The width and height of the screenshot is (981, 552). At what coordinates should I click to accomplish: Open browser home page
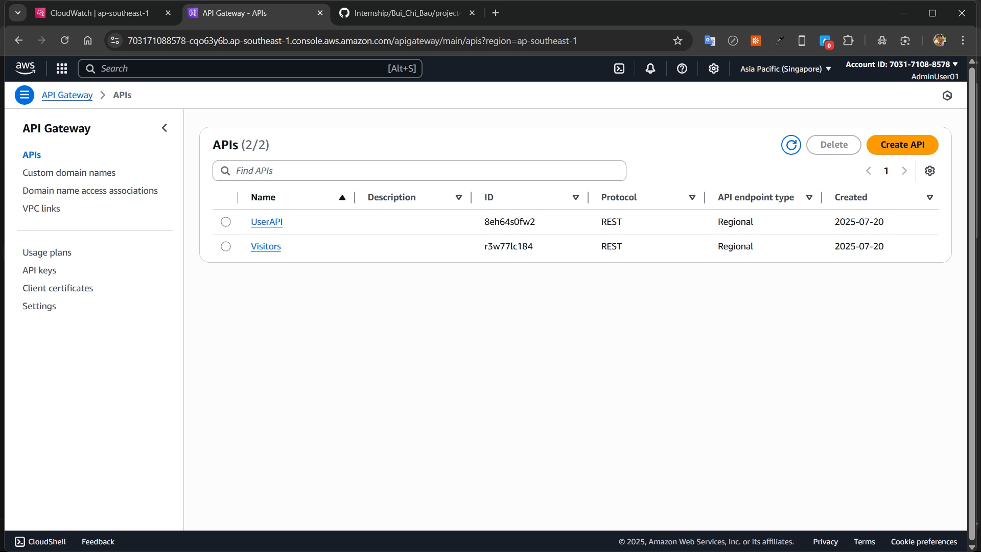[87, 40]
